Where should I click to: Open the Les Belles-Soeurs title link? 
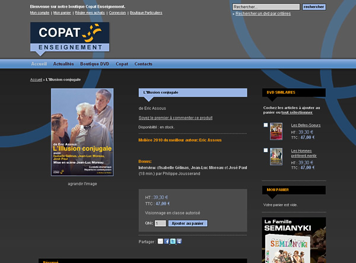click(x=306, y=125)
